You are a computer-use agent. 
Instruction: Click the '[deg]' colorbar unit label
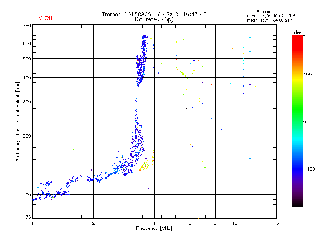(298, 32)
